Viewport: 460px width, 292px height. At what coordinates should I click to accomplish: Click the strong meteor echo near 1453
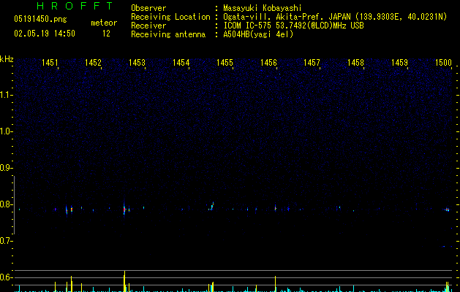(x=124, y=209)
